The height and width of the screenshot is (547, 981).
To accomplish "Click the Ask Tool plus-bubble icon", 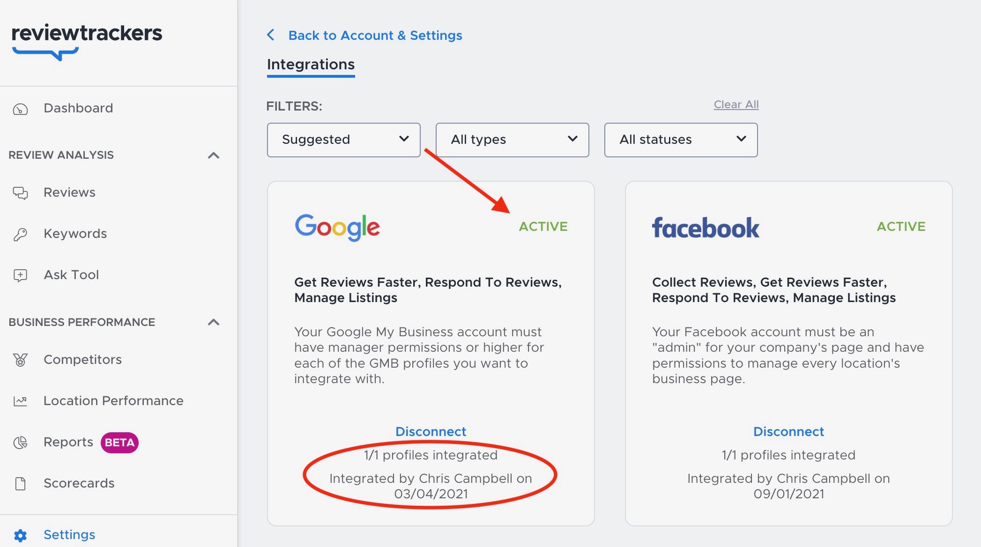I will click(x=20, y=275).
